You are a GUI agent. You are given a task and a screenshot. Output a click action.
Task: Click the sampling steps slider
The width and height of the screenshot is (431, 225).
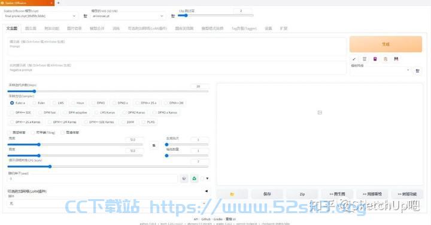coord(108,91)
